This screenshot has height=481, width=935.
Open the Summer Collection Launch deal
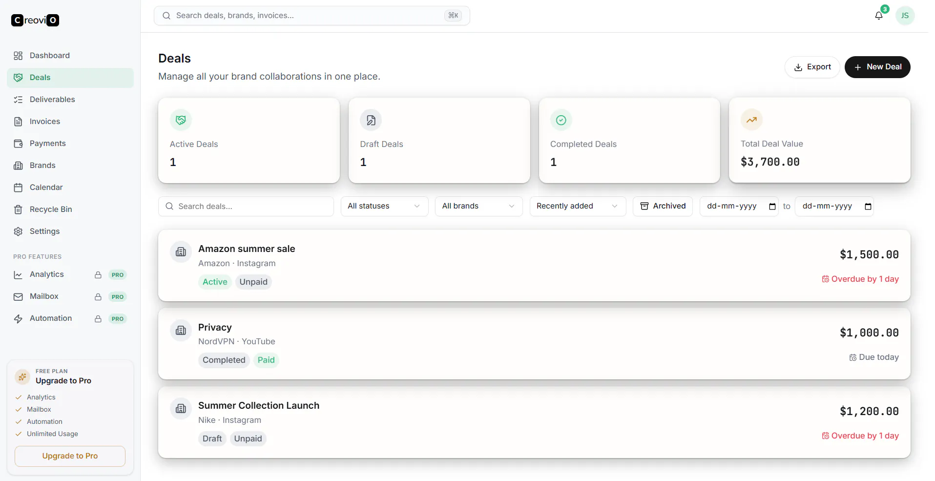[x=534, y=422]
